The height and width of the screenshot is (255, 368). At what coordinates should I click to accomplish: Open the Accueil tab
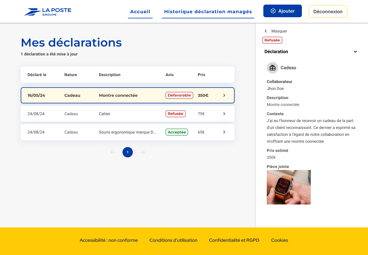(140, 12)
